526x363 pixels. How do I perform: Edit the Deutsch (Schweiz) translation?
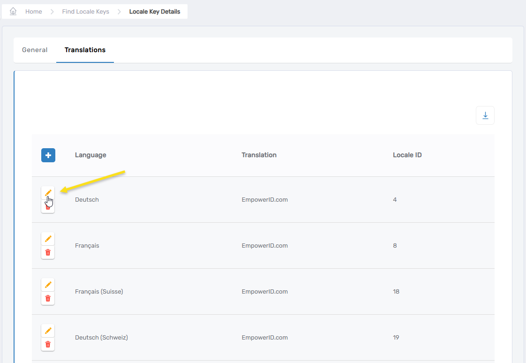(x=48, y=331)
